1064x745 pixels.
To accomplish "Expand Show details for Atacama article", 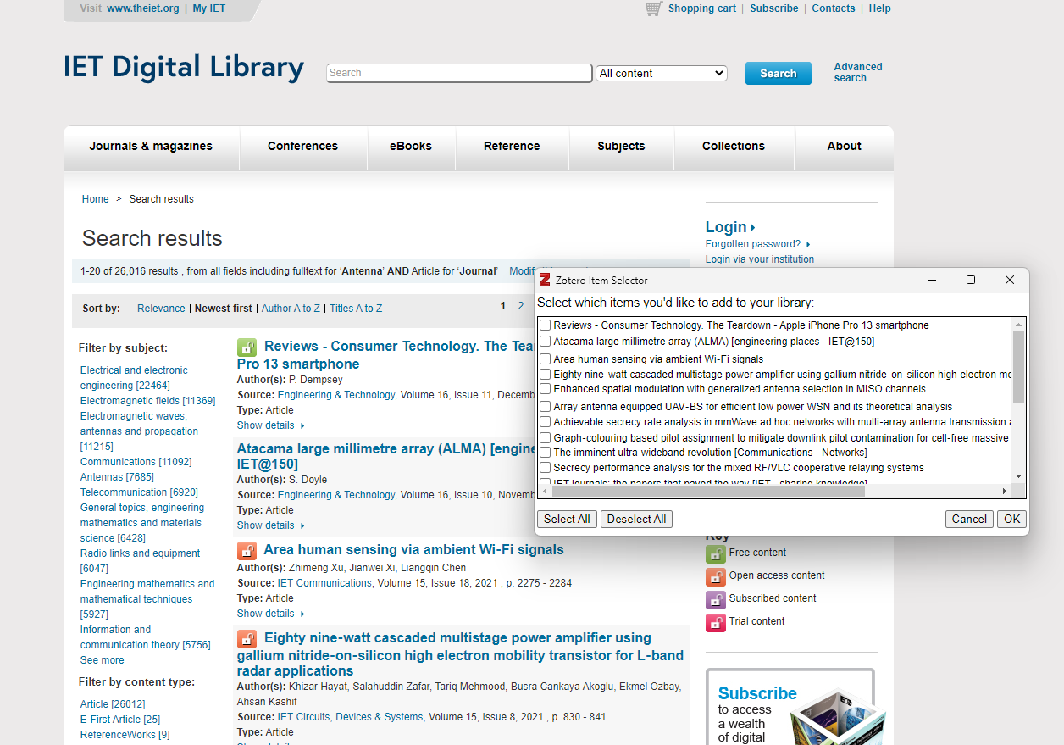I will coord(270,525).
